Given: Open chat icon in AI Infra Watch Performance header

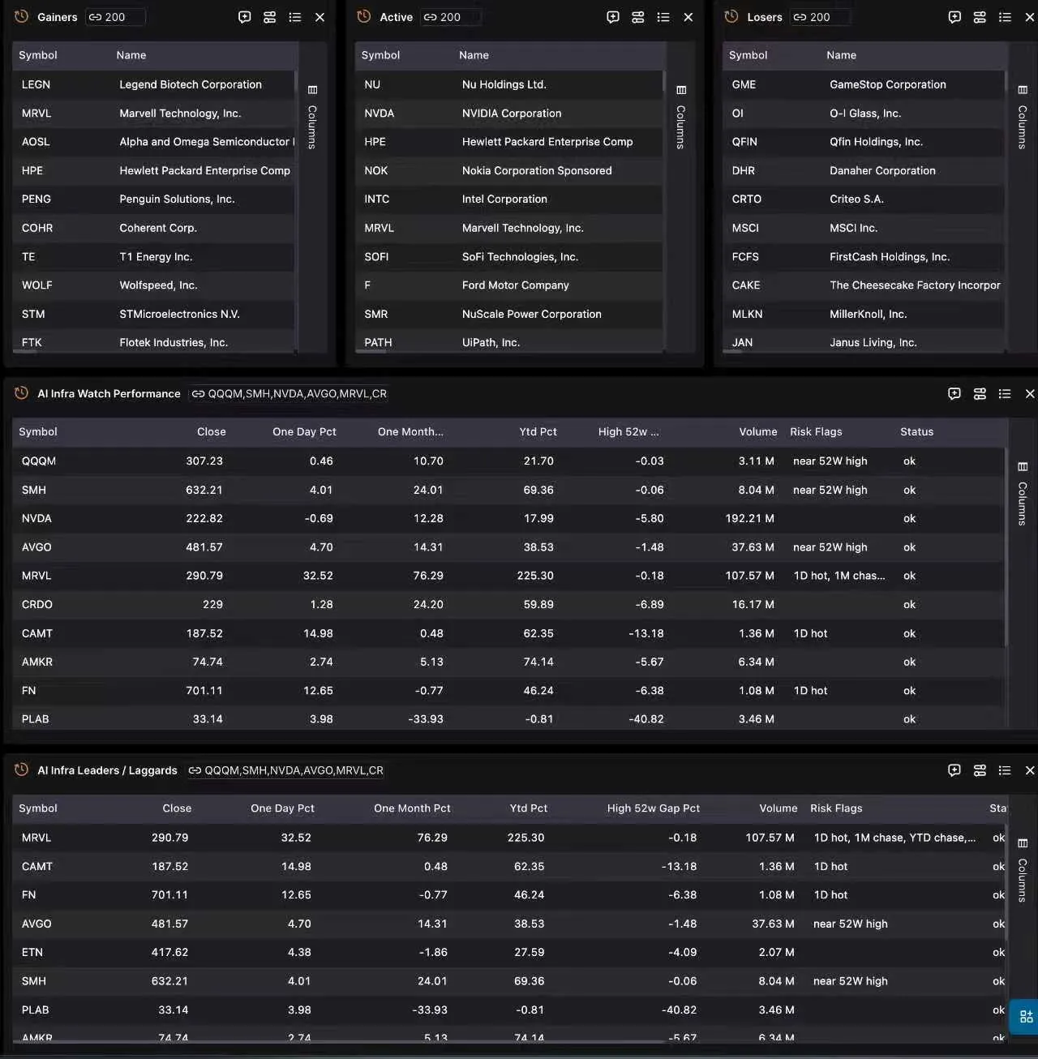Looking at the screenshot, I should [x=954, y=393].
